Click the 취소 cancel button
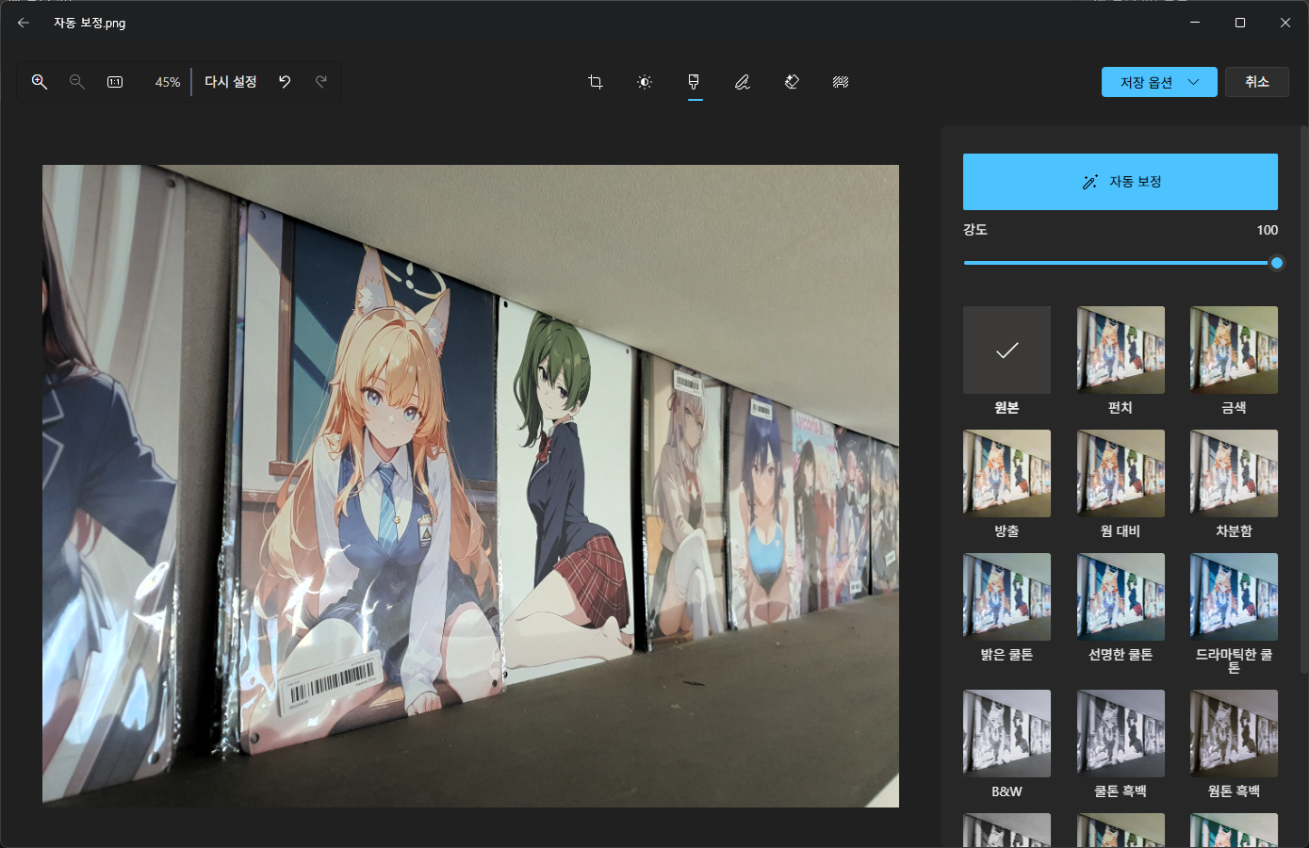The image size is (1309, 848). tap(1257, 82)
